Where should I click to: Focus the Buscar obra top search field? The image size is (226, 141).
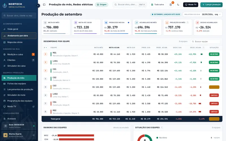point(129,5)
